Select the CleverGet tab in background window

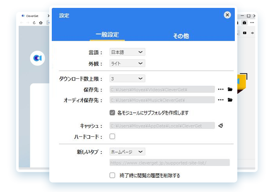click(32, 16)
